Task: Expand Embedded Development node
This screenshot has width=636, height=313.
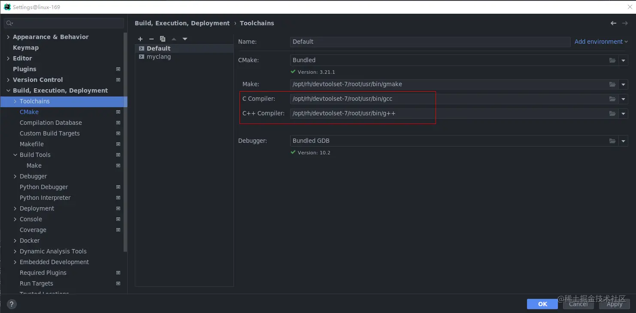Action: pos(15,262)
